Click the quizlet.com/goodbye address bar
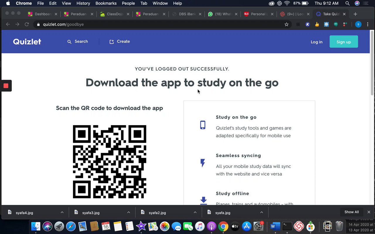This screenshot has width=375, height=234. [x=163, y=24]
